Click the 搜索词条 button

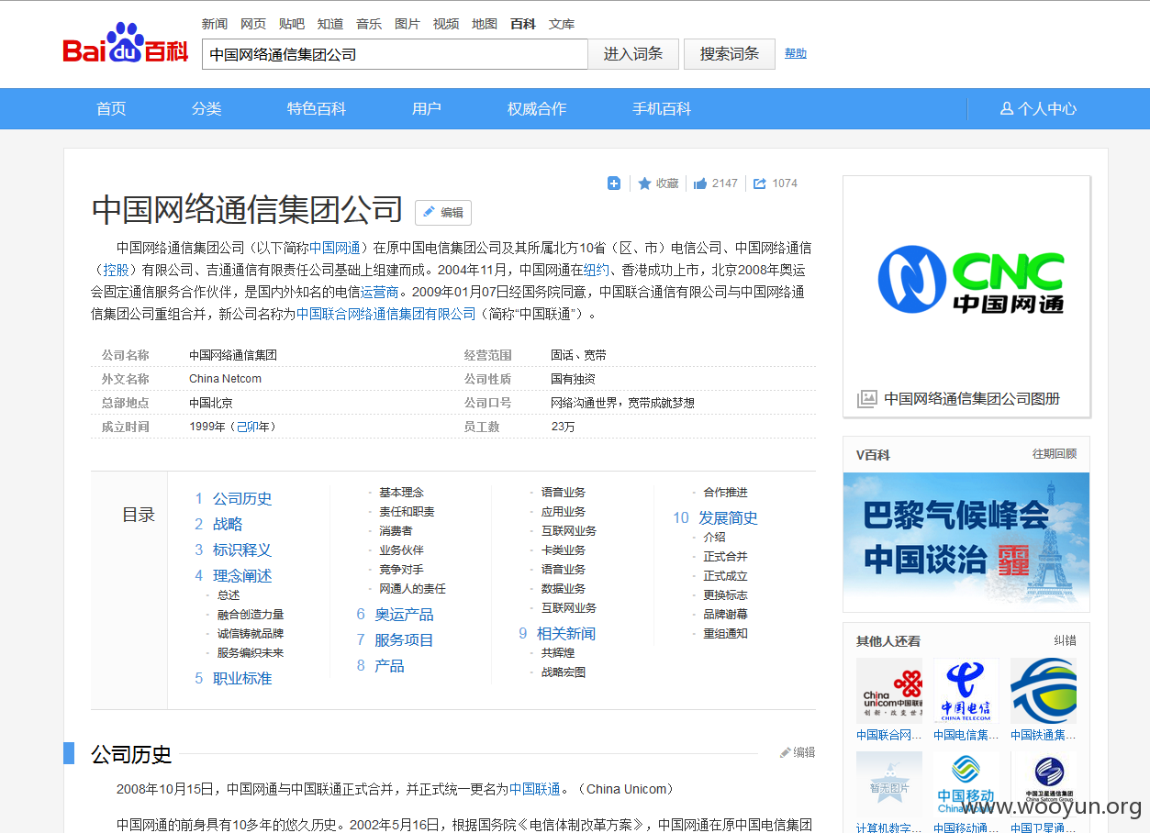[730, 54]
